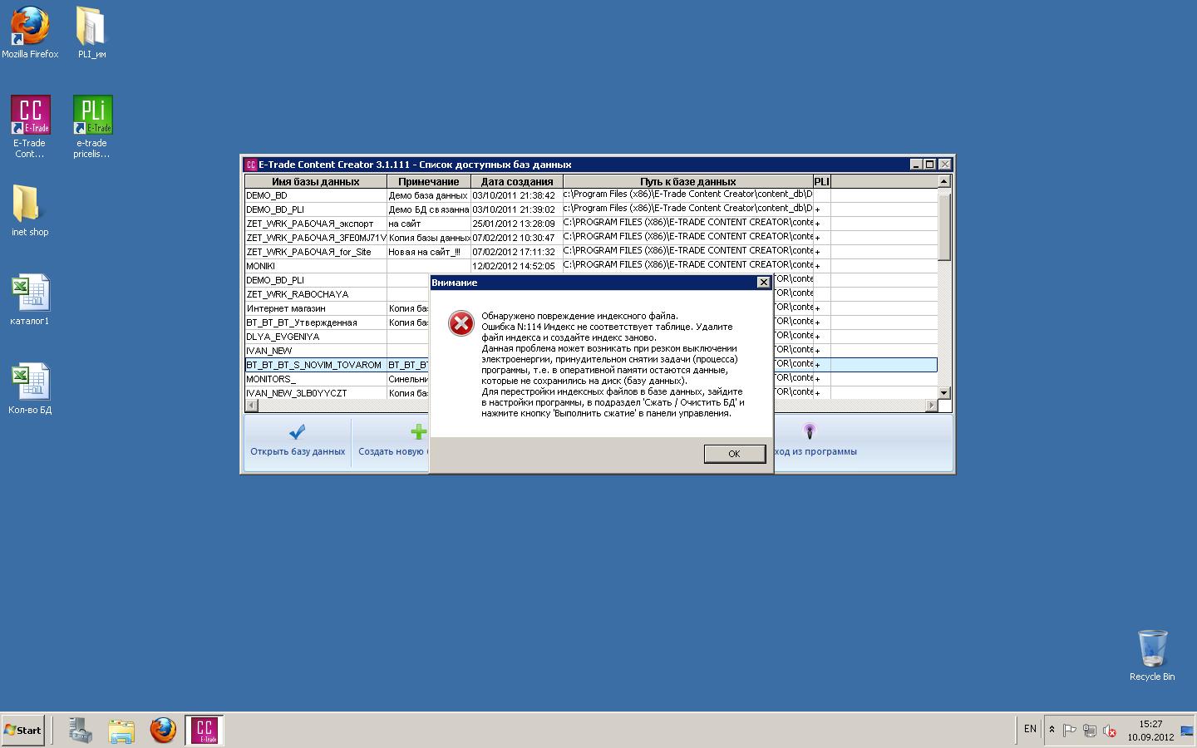Close the Внимание dialog with its X button
The height and width of the screenshot is (748, 1197).
(x=763, y=283)
